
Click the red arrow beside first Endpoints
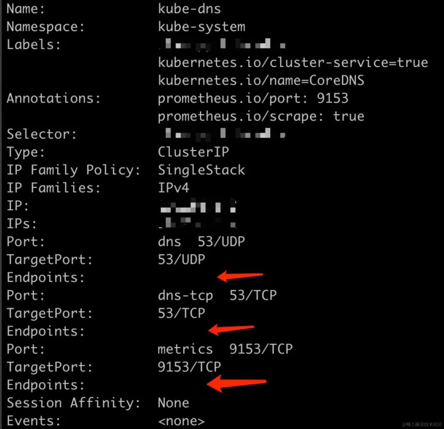240,276
